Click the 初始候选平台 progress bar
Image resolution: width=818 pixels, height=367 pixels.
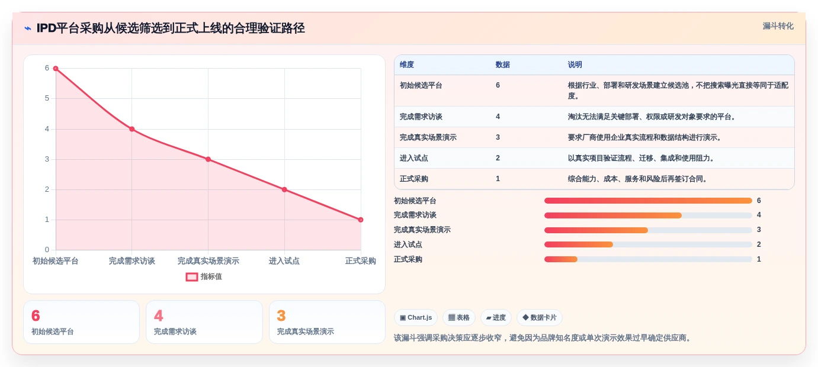pyautogui.click(x=648, y=201)
